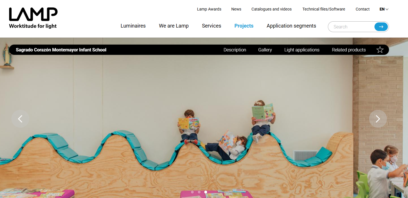Open the EN language dropdown
The image size is (408, 198).
[x=384, y=9]
